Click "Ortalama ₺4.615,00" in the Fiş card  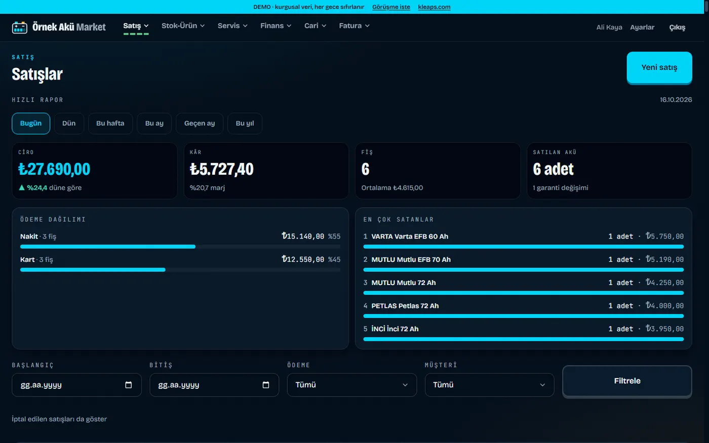tap(392, 188)
